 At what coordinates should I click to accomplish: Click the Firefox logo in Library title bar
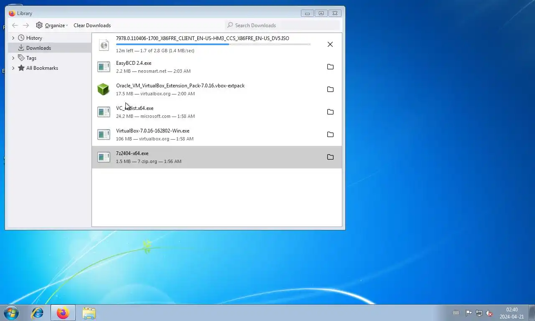click(x=12, y=13)
